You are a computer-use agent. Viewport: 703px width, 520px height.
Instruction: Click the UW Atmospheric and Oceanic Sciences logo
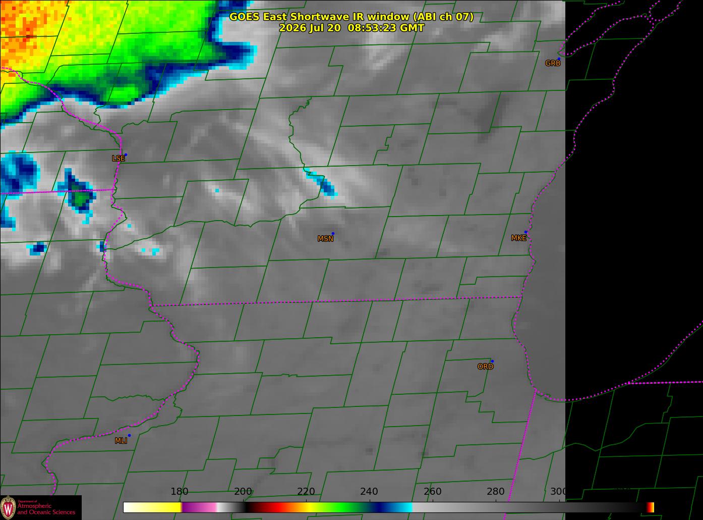point(40,507)
